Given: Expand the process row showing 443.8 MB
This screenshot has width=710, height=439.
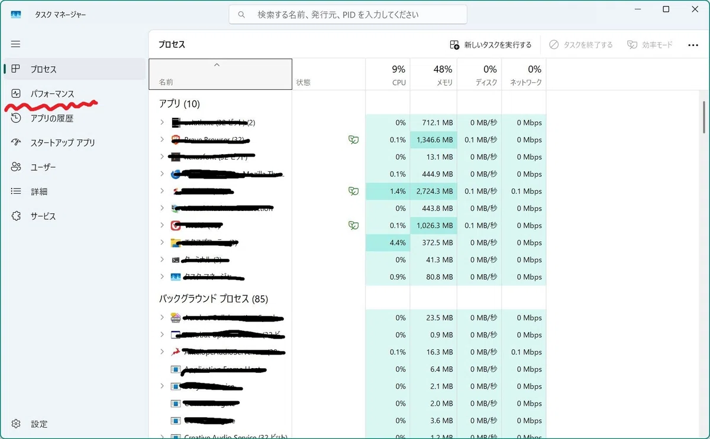Looking at the screenshot, I should click(x=162, y=209).
